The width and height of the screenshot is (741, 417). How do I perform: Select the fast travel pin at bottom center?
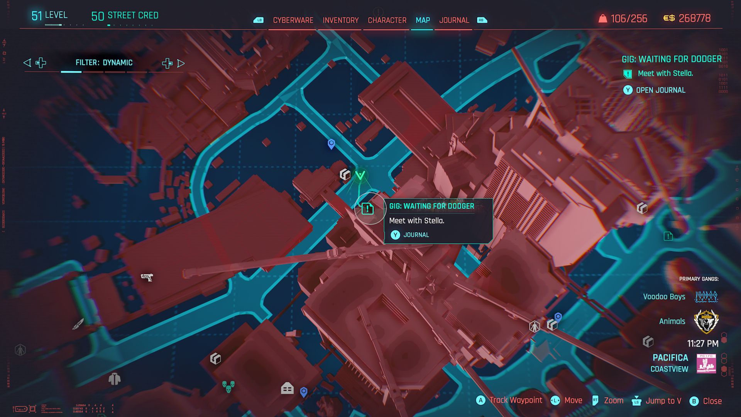[304, 392]
